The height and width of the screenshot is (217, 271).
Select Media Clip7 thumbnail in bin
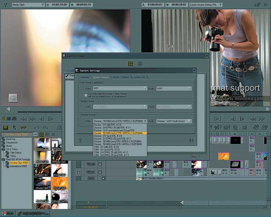42,170
